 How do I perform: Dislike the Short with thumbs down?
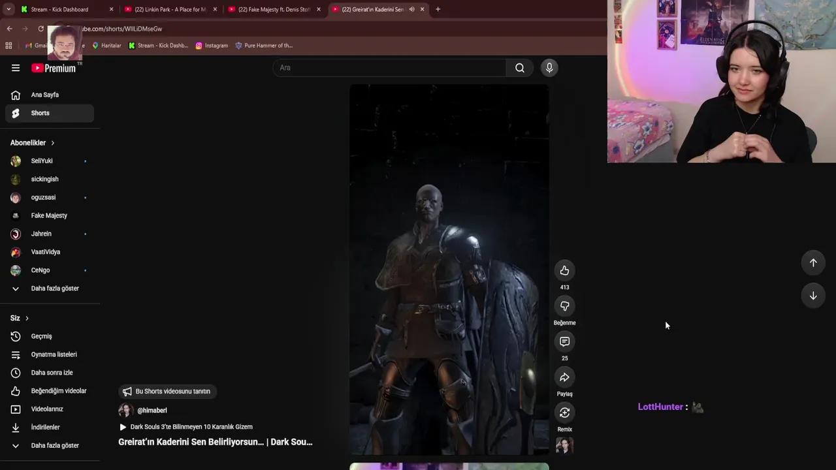[x=564, y=305]
